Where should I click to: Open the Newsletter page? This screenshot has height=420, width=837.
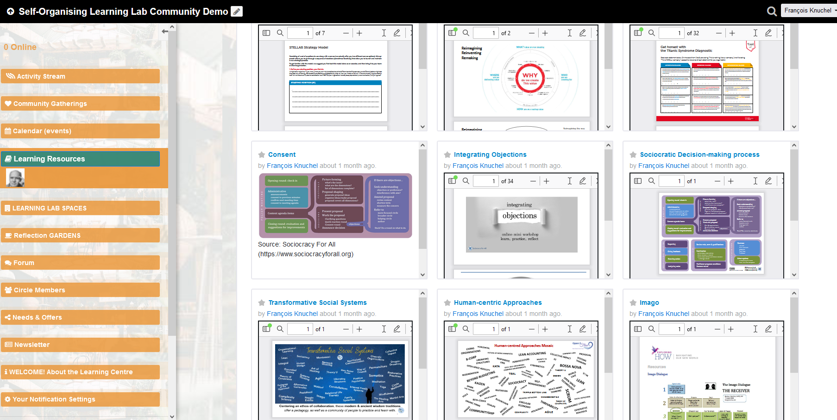tap(81, 345)
